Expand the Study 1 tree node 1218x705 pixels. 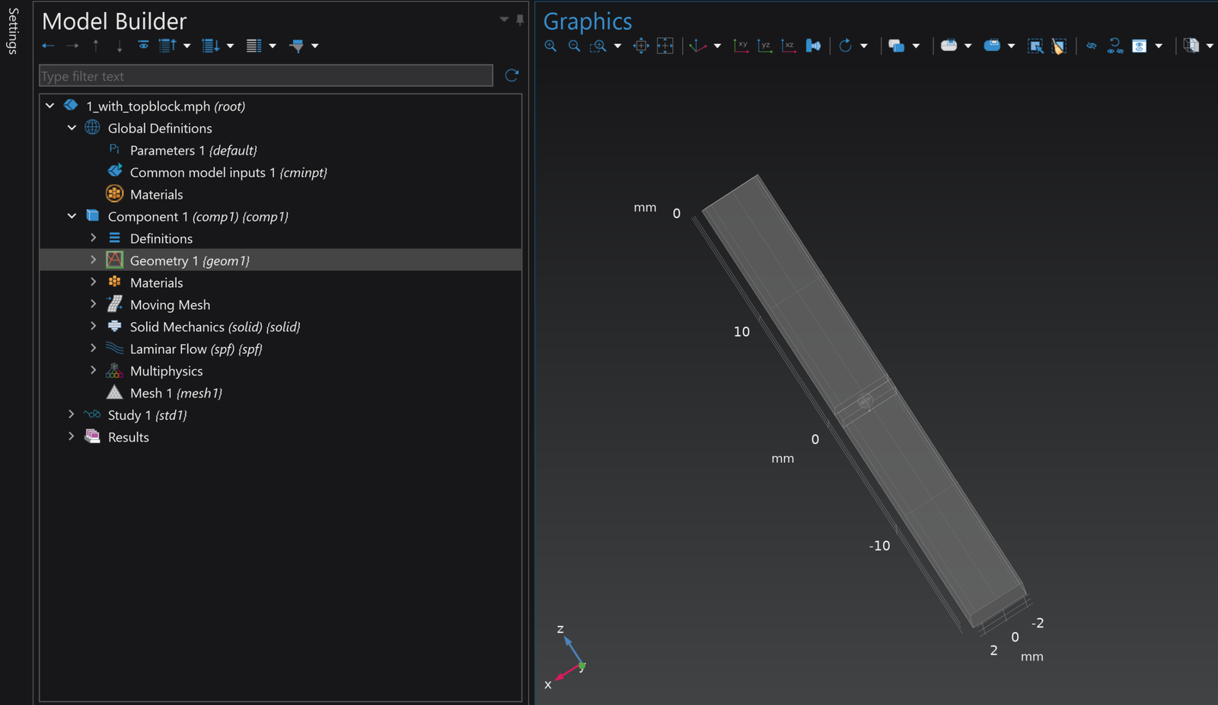[x=72, y=414]
